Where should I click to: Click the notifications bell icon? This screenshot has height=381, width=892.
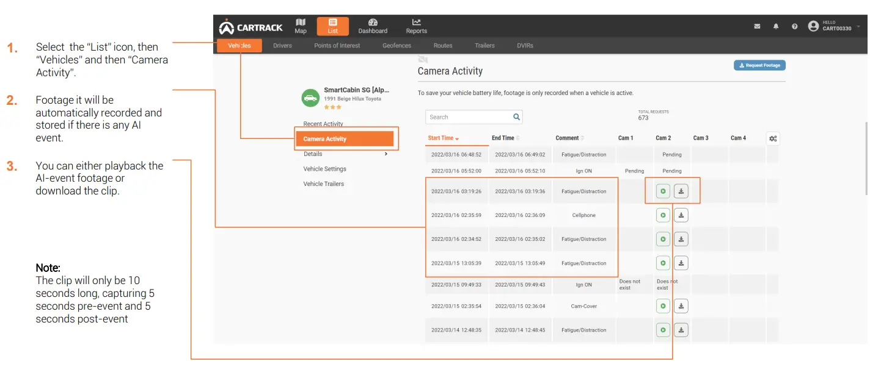(x=776, y=27)
